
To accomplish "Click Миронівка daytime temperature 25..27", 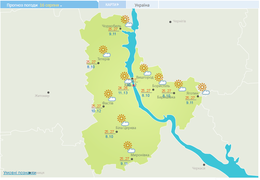I will click(124, 159).
